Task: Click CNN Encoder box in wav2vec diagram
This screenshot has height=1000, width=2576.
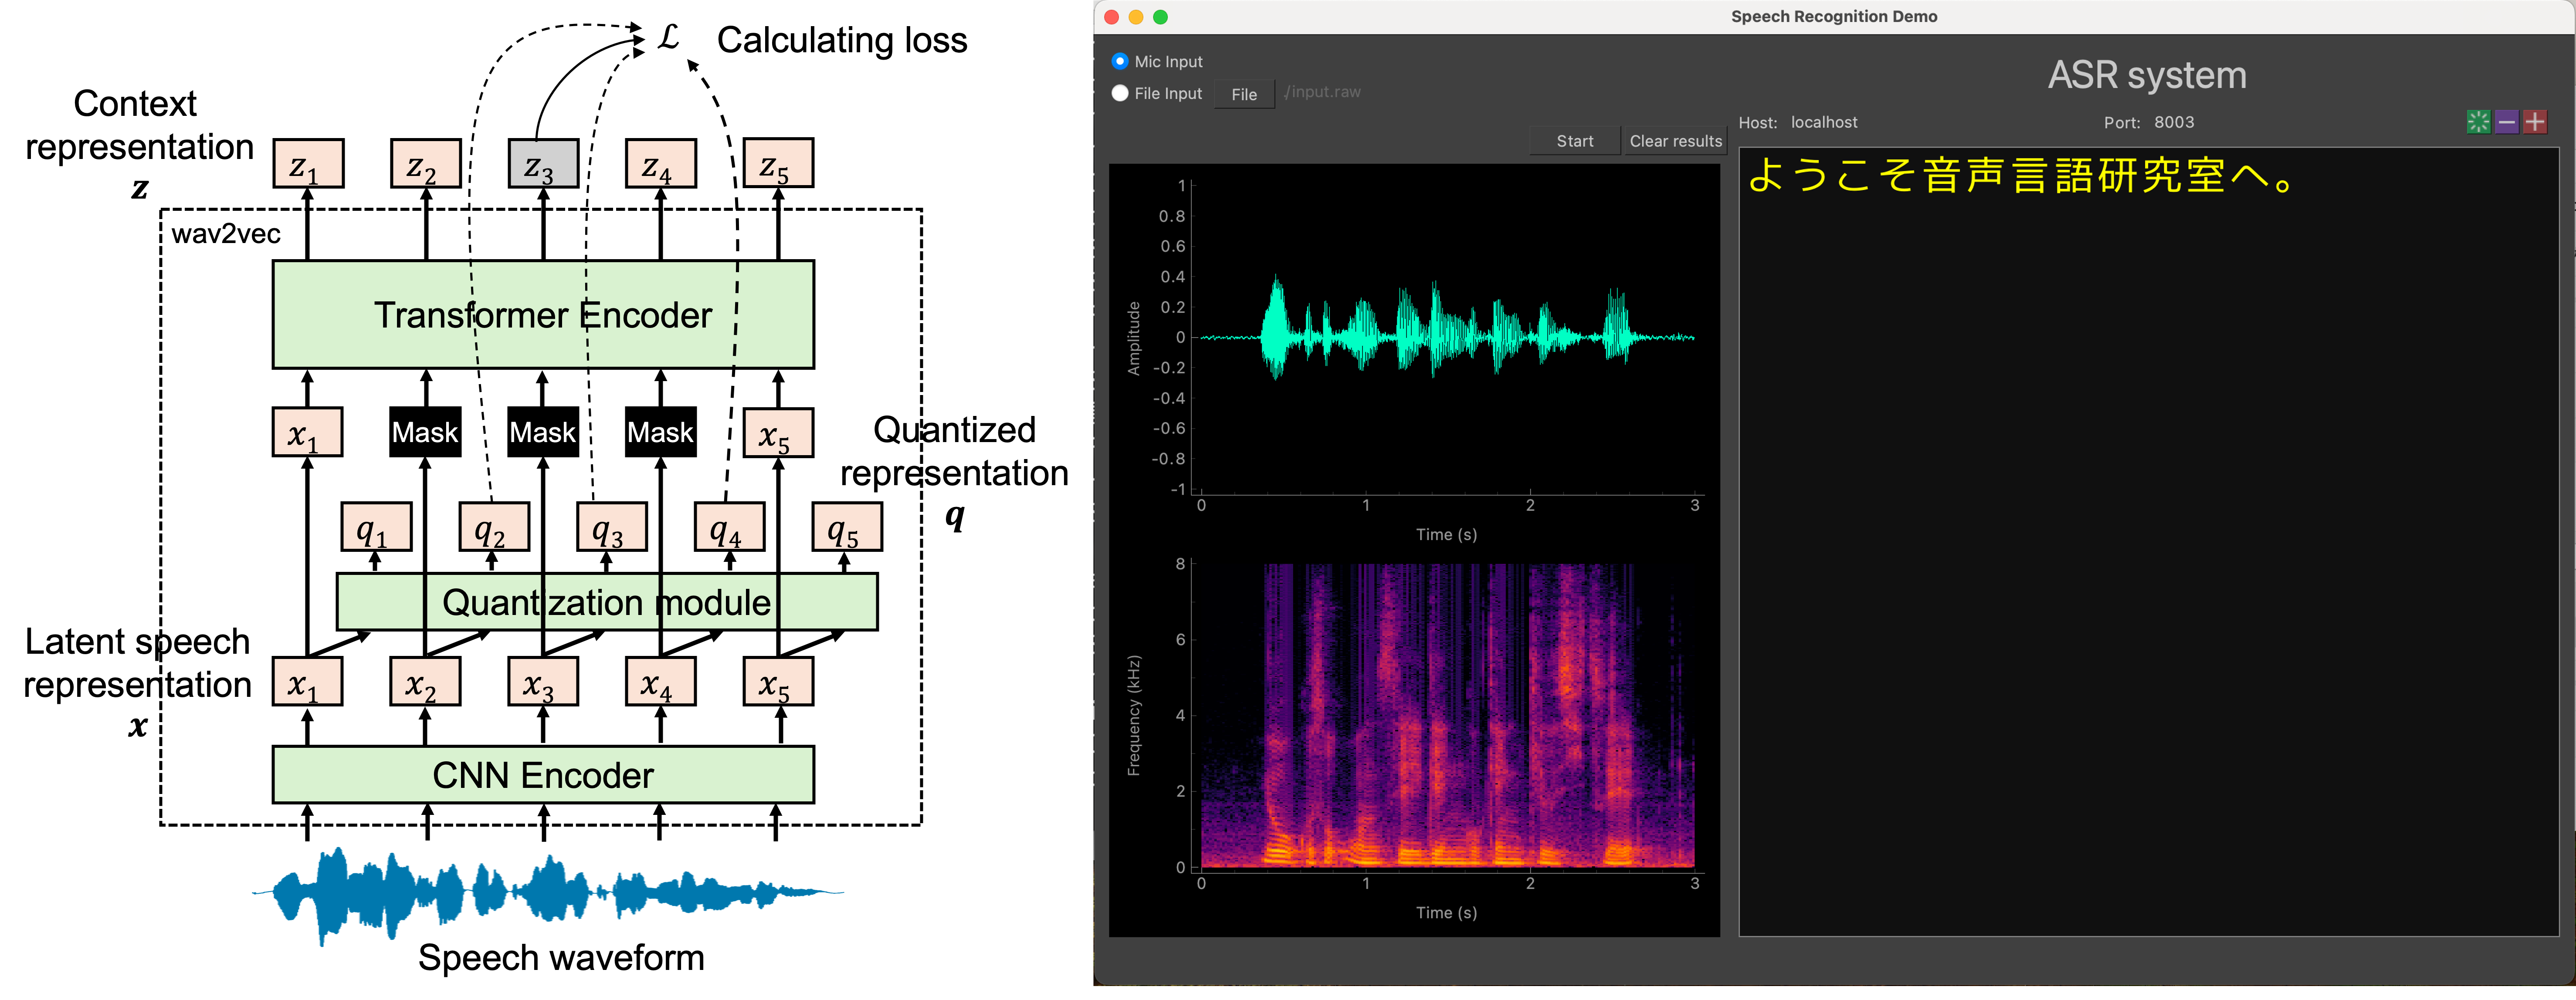Action: click(543, 775)
